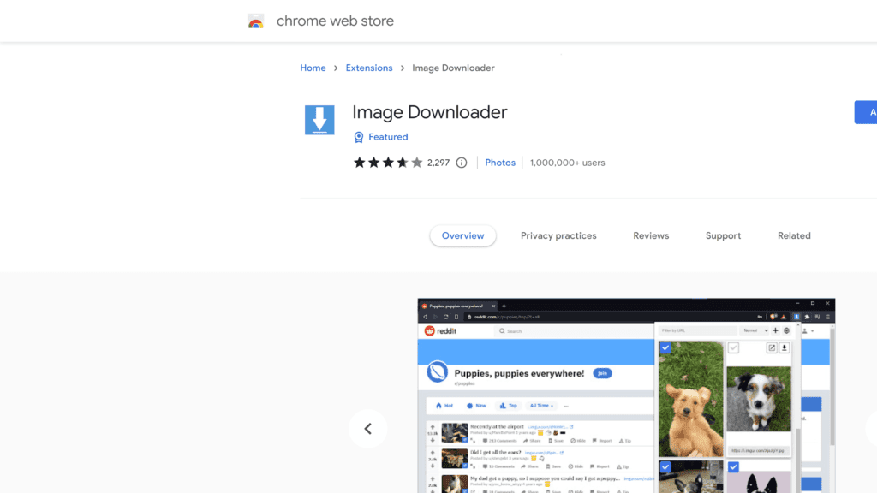Image resolution: width=877 pixels, height=493 pixels.
Task: Click Hide under "Recently at the airport"
Action: coord(580,441)
